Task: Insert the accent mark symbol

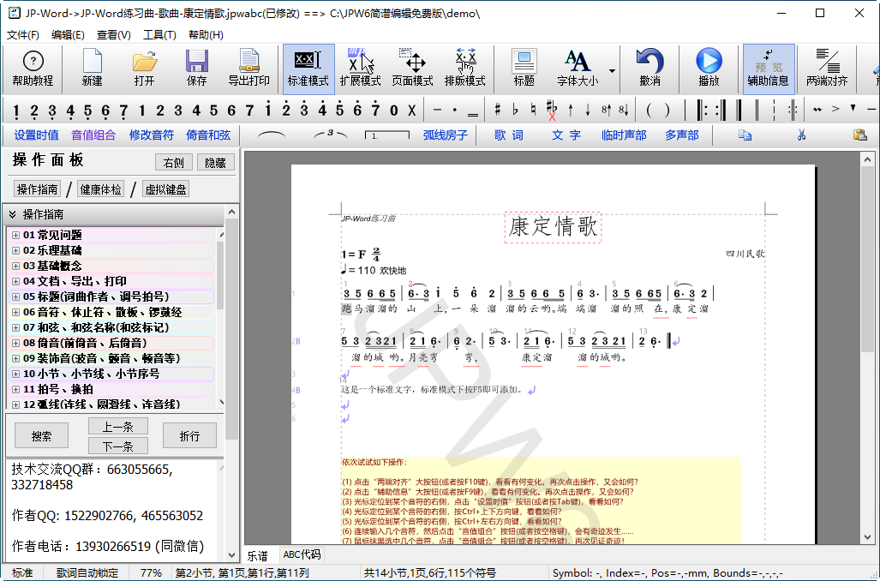Action: [835, 108]
